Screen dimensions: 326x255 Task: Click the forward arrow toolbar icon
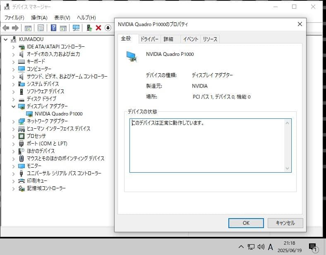pos(15,28)
